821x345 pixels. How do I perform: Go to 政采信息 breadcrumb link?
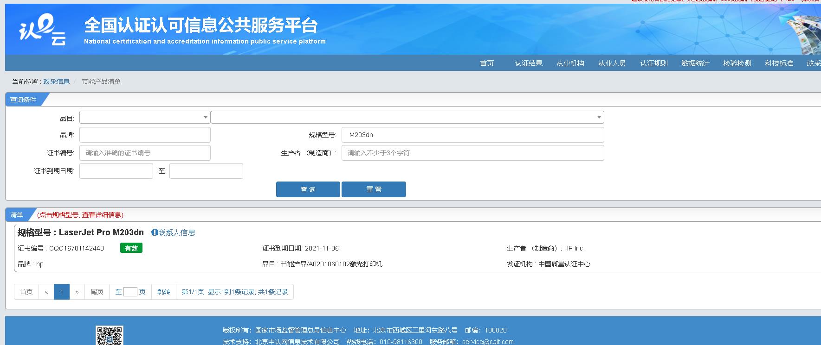pos(57,82)
